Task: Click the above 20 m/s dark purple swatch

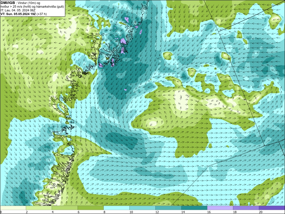Action: pyautogui.click(x=272, y=208)
